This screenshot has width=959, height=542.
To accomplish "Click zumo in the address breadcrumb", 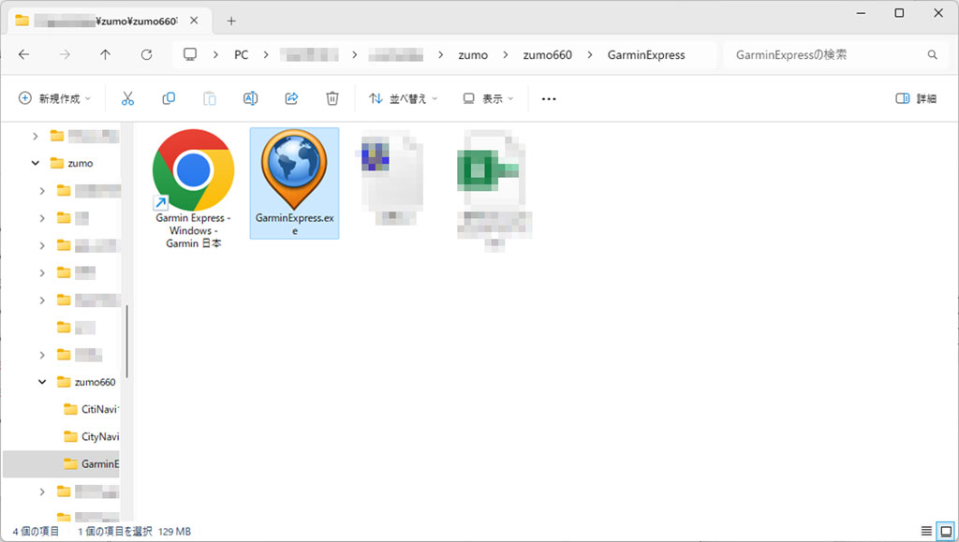I will (x=473, y=55).
